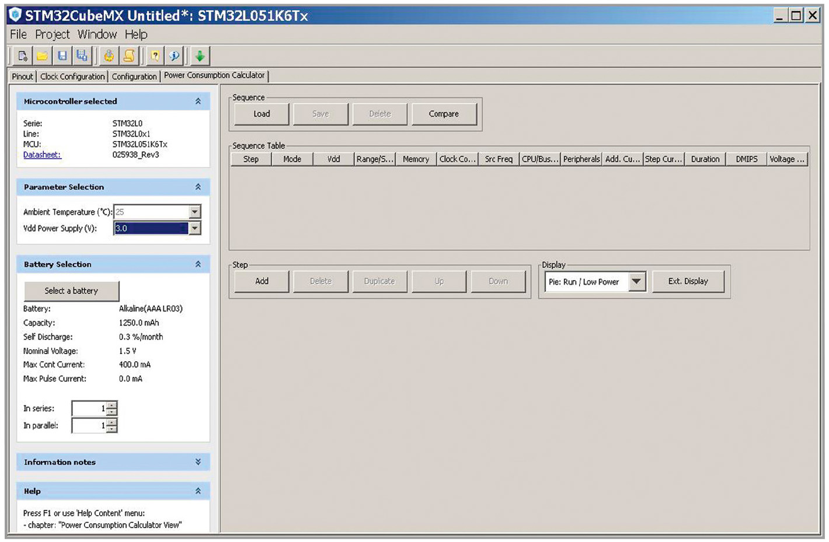Viewport: 829px width, 542px height.
Task: Click the About info bubble icon
Action: pyautogui.click(x=174, y=56)
